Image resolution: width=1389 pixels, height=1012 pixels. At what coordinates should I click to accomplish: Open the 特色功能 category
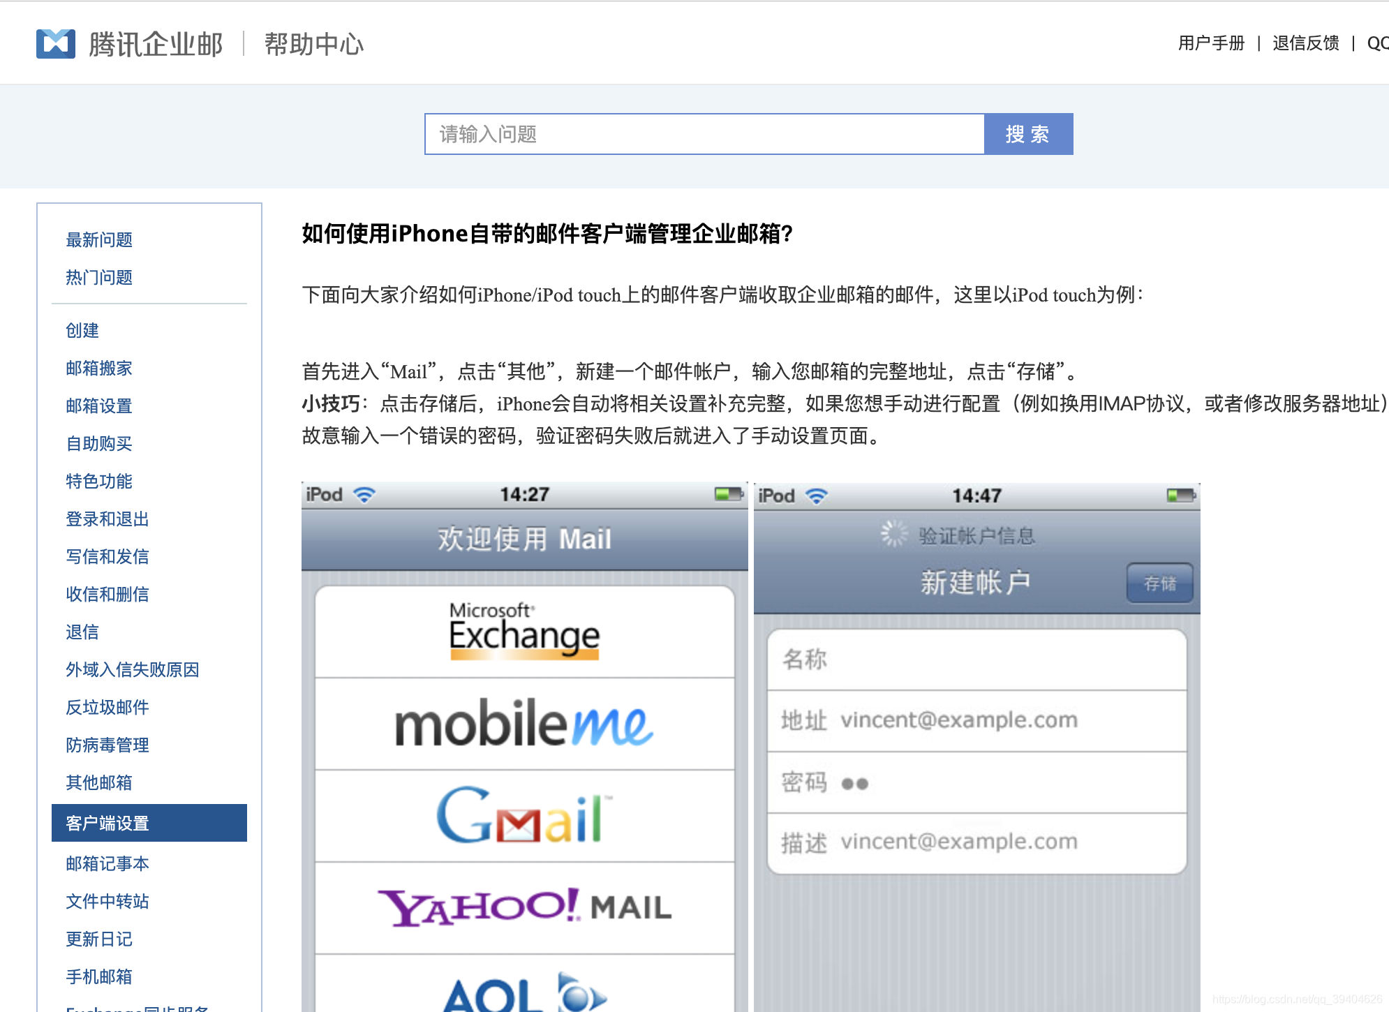(x=99, y=481)
